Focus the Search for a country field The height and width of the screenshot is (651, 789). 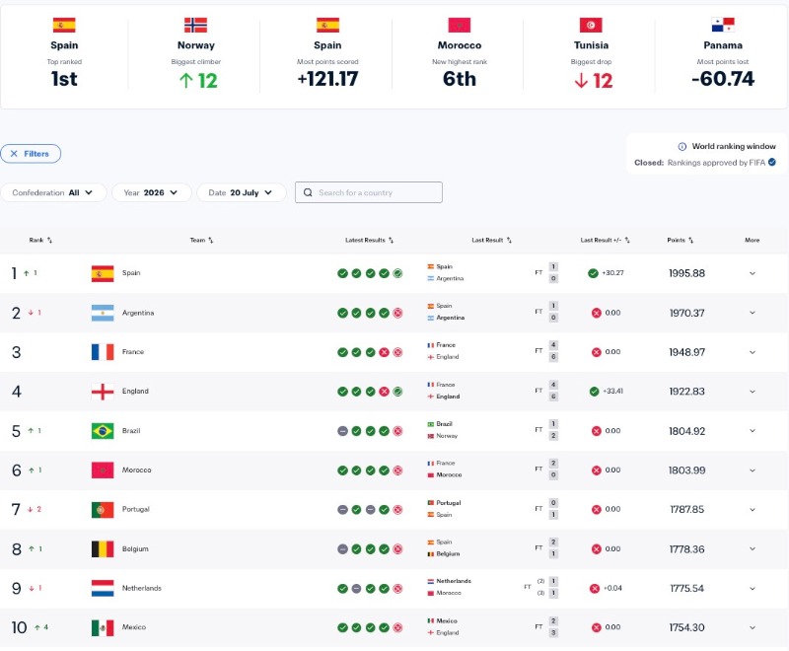[x=369, y=192]
